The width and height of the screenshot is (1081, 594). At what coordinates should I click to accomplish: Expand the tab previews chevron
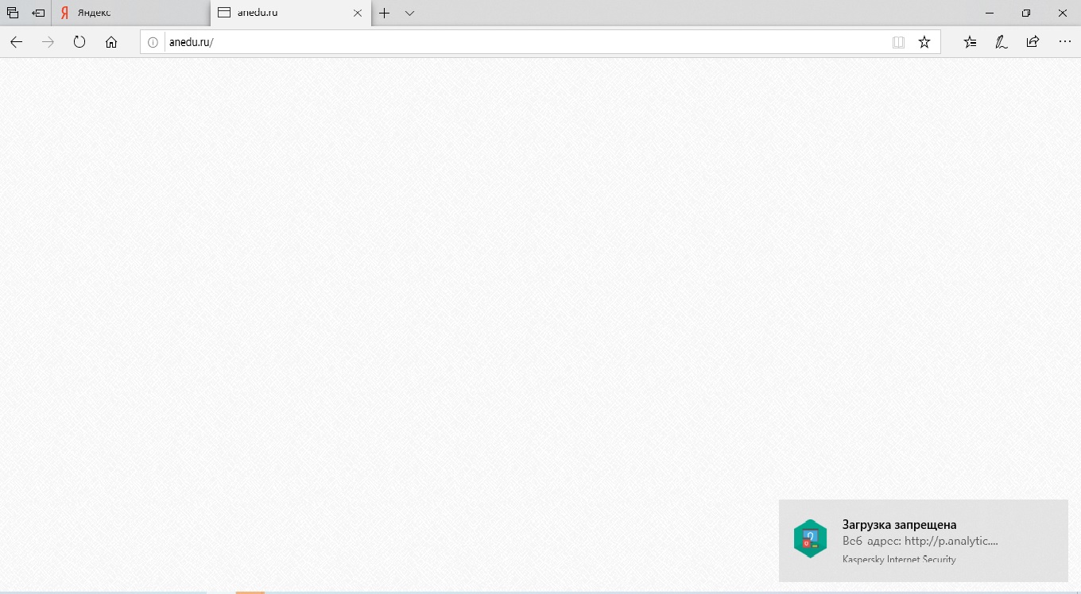point(409,13)
